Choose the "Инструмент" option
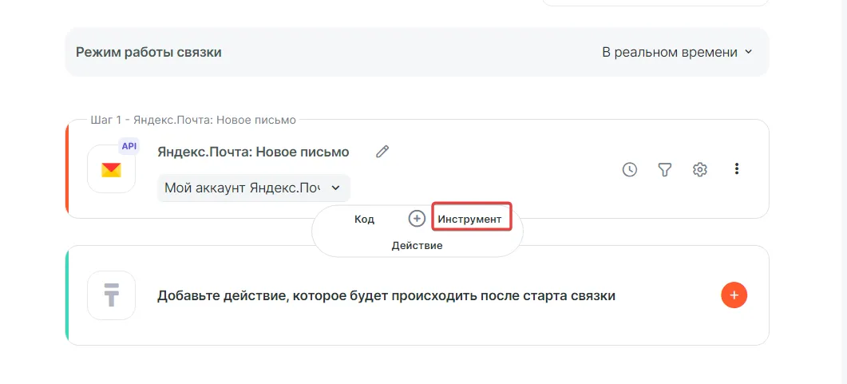 tap(470, 219)
